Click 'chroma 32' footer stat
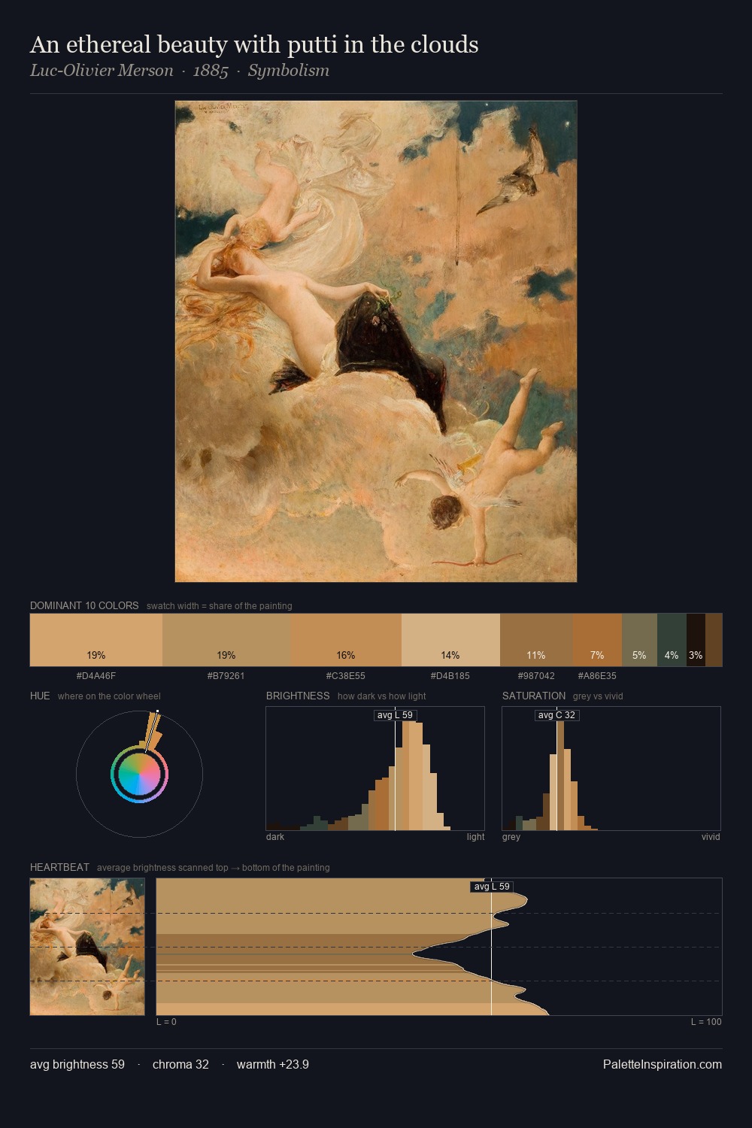This screenshot has width=752, height=1128. tap(180, 1064)
